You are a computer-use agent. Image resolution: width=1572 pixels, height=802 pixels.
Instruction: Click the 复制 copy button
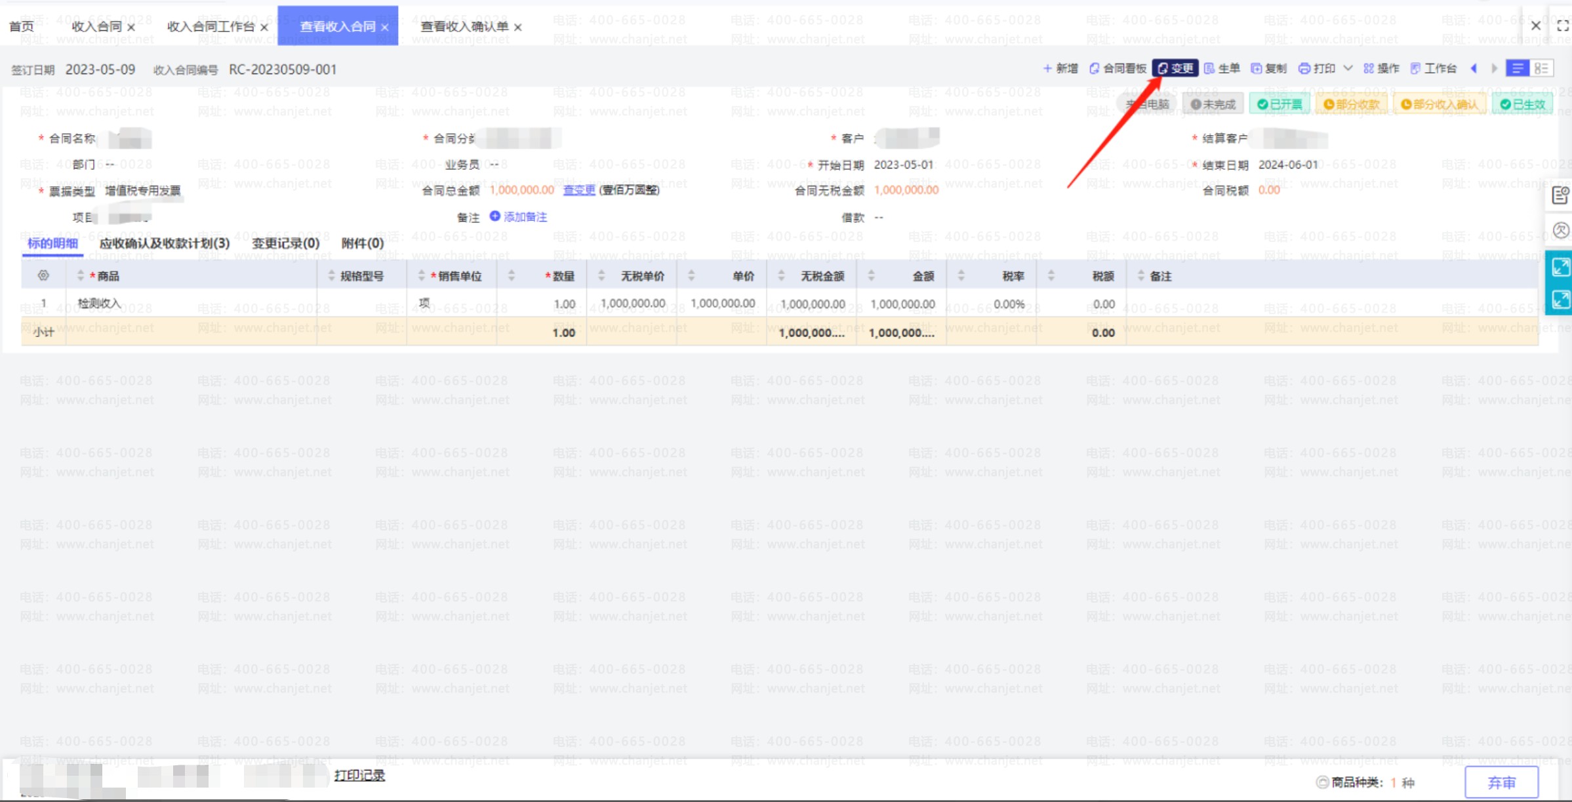[x=1268, y=68]
